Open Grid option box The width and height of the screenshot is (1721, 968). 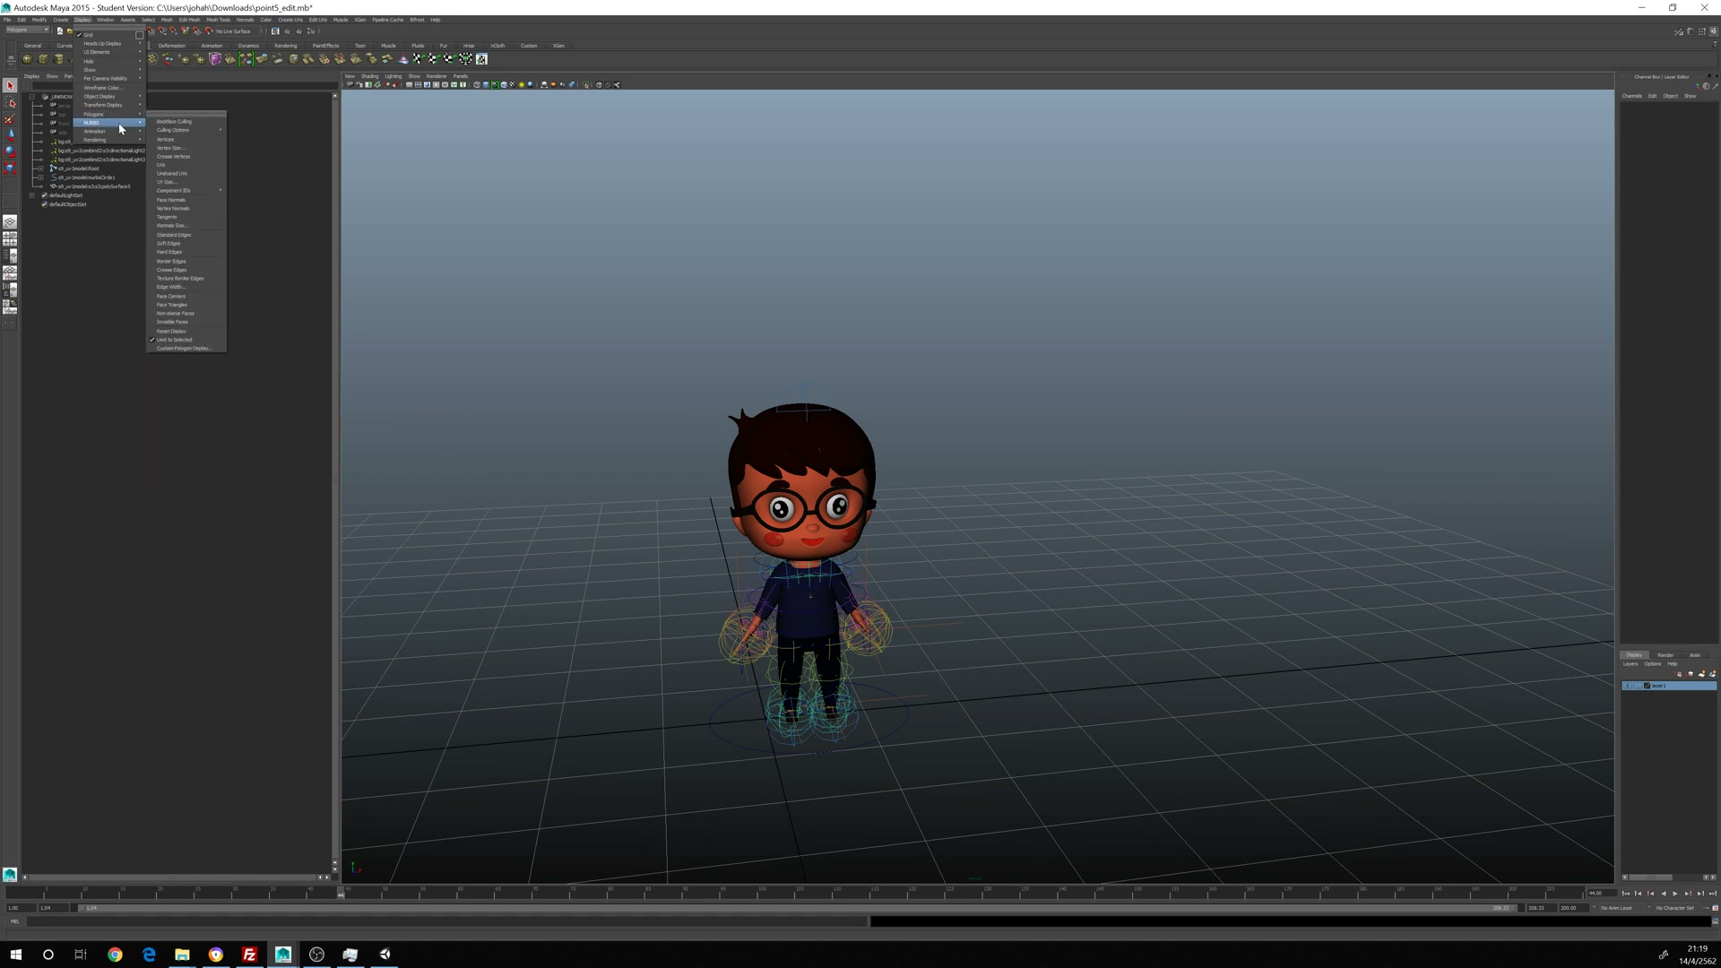[x=139, y=35]
